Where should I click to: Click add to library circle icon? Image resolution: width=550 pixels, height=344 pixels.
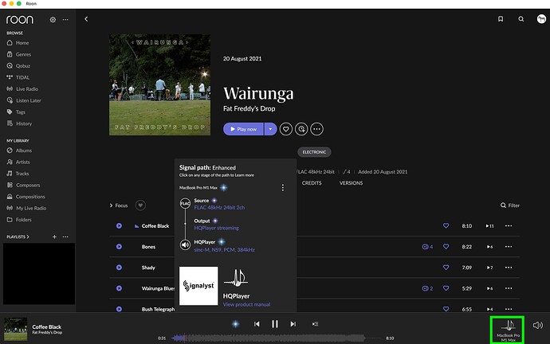pyautogui.click(x=301, y=129)
